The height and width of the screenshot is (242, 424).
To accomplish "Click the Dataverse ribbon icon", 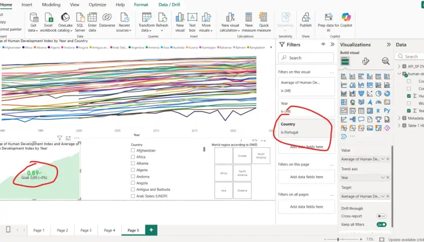I will (x=107, y=21).
